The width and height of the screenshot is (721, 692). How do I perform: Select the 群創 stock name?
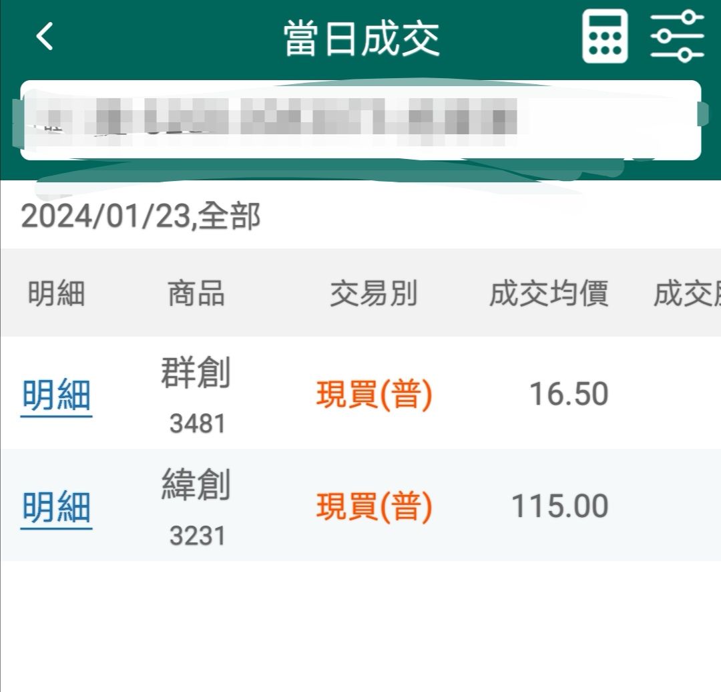(196, 373)
